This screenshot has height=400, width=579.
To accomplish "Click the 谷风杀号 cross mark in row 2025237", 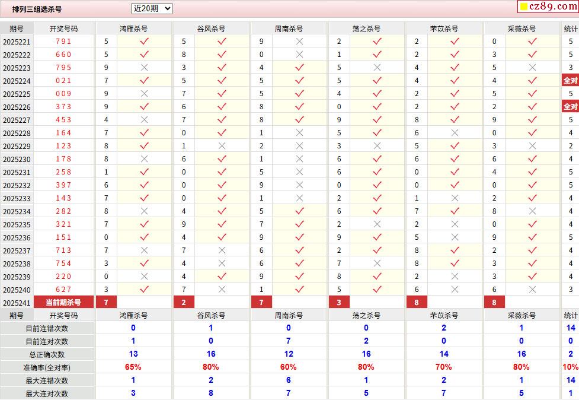I will pos(222,250).
